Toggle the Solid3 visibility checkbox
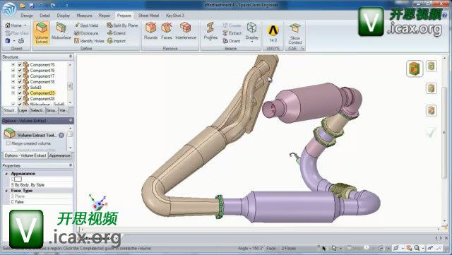The height and width of the screenshot is (255, 452). click(x=20, y=87)
